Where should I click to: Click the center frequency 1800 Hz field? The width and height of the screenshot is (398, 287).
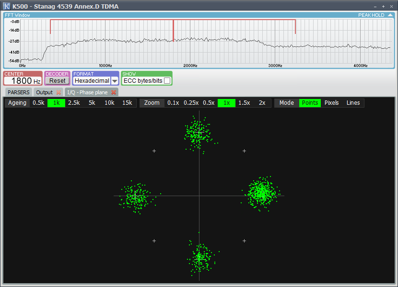[x=23, y=81]
